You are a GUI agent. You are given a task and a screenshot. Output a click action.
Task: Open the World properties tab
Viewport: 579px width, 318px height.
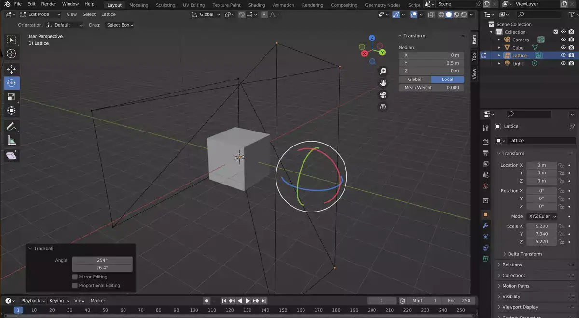pyautogui.click(x=486, y=186)
